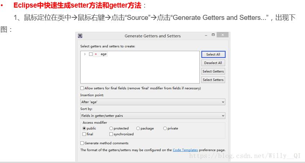
Task: Open the Insertion point dropdown
Action: click(153, 102)
